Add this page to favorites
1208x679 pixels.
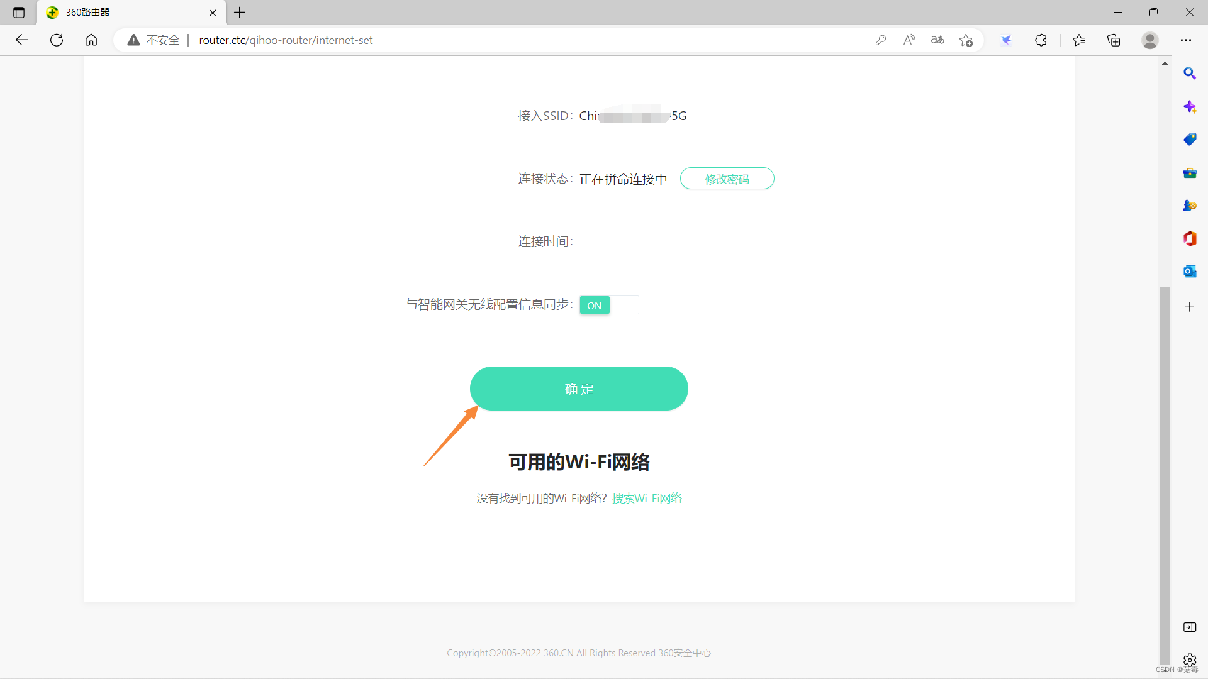pyautogui.click(x=966, y=40)
